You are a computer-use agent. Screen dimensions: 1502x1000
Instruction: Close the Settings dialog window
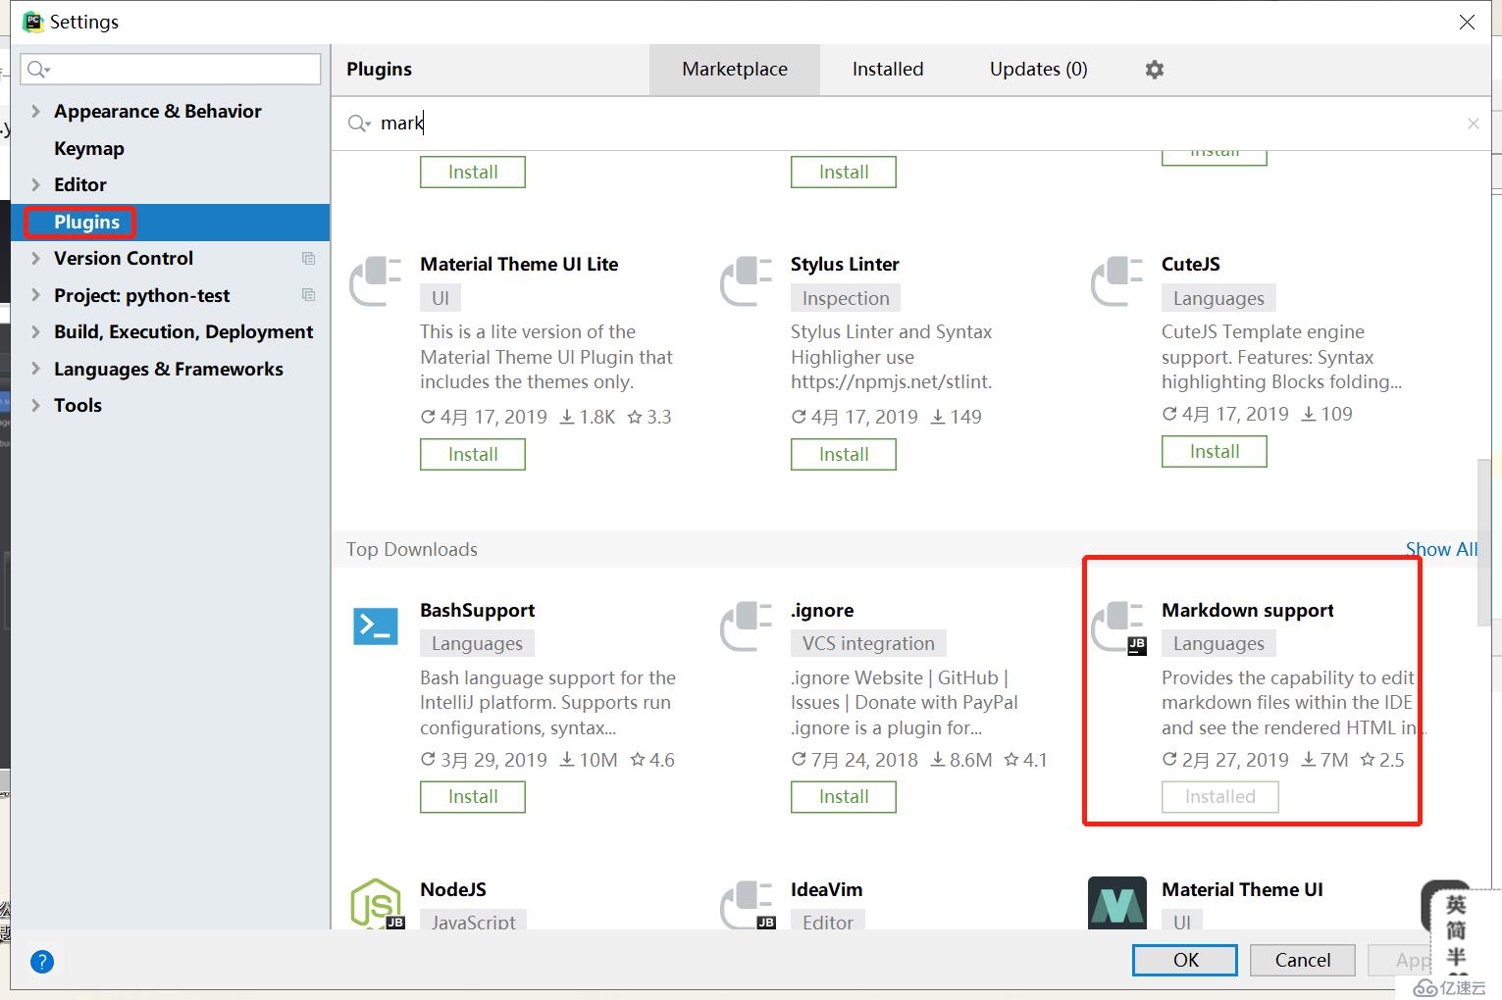click(x=1467, y=22)
